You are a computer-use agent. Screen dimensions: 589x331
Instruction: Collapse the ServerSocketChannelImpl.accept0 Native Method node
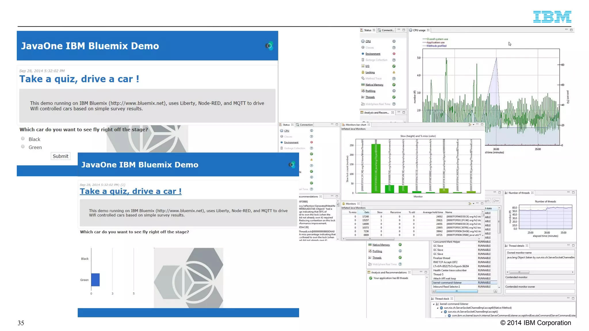pyautogui.click(x=438, y=308)
